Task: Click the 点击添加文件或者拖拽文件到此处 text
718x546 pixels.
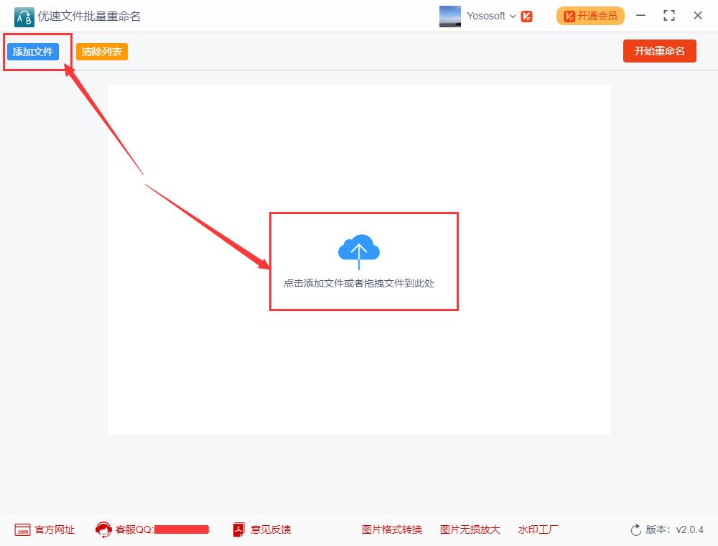Action: (x=358, y=284)
